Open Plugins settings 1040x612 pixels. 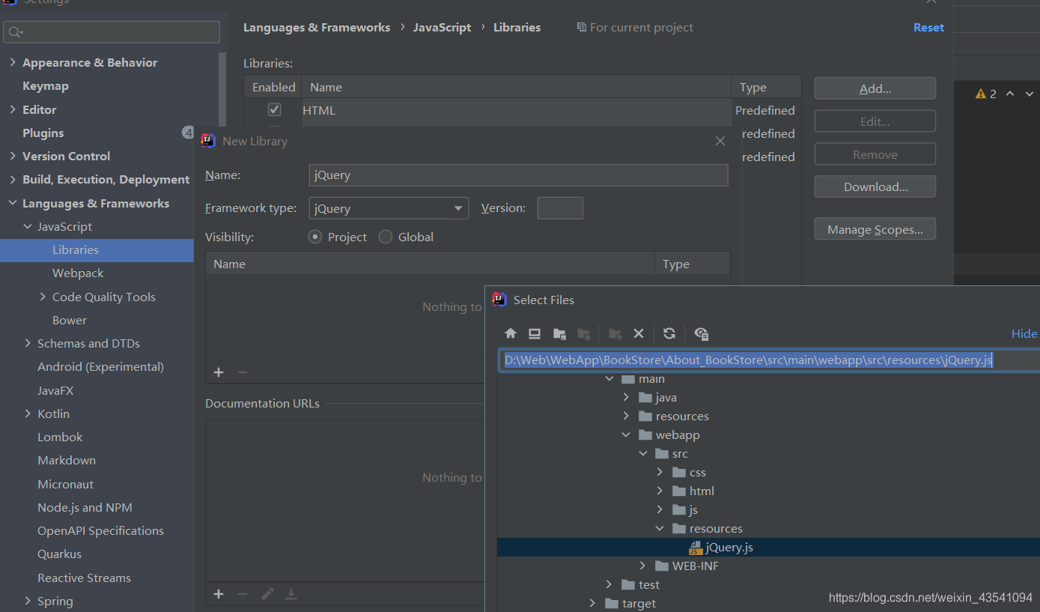(x=43, y=133)
